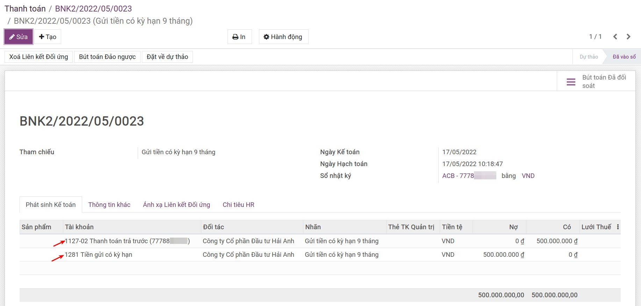
Task: Click Đặt về dự thảo button
Action: click(x=167, y=57)
